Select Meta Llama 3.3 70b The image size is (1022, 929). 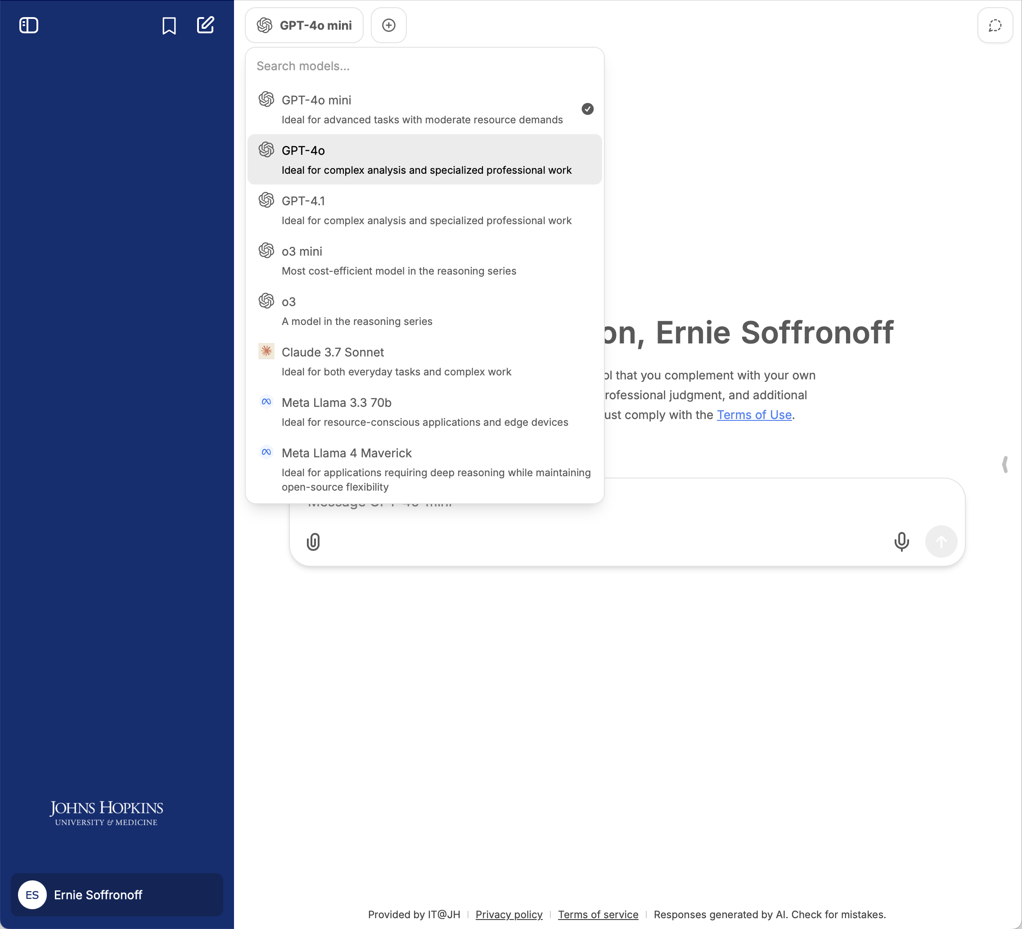pyautogui.click(x=425, y=411)
